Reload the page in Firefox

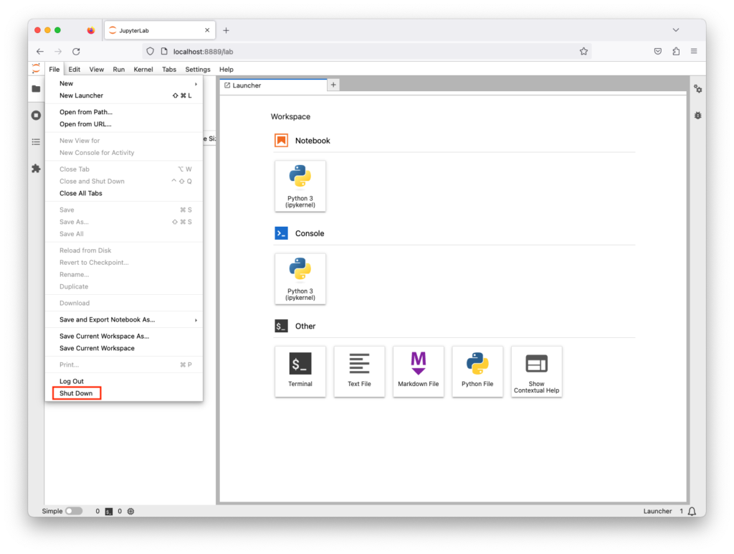pyautogui.click(x=76, y=52)
